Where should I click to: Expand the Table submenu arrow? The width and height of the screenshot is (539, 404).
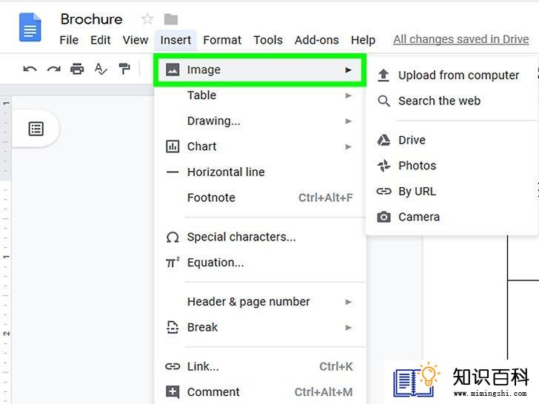pos(348,95)
